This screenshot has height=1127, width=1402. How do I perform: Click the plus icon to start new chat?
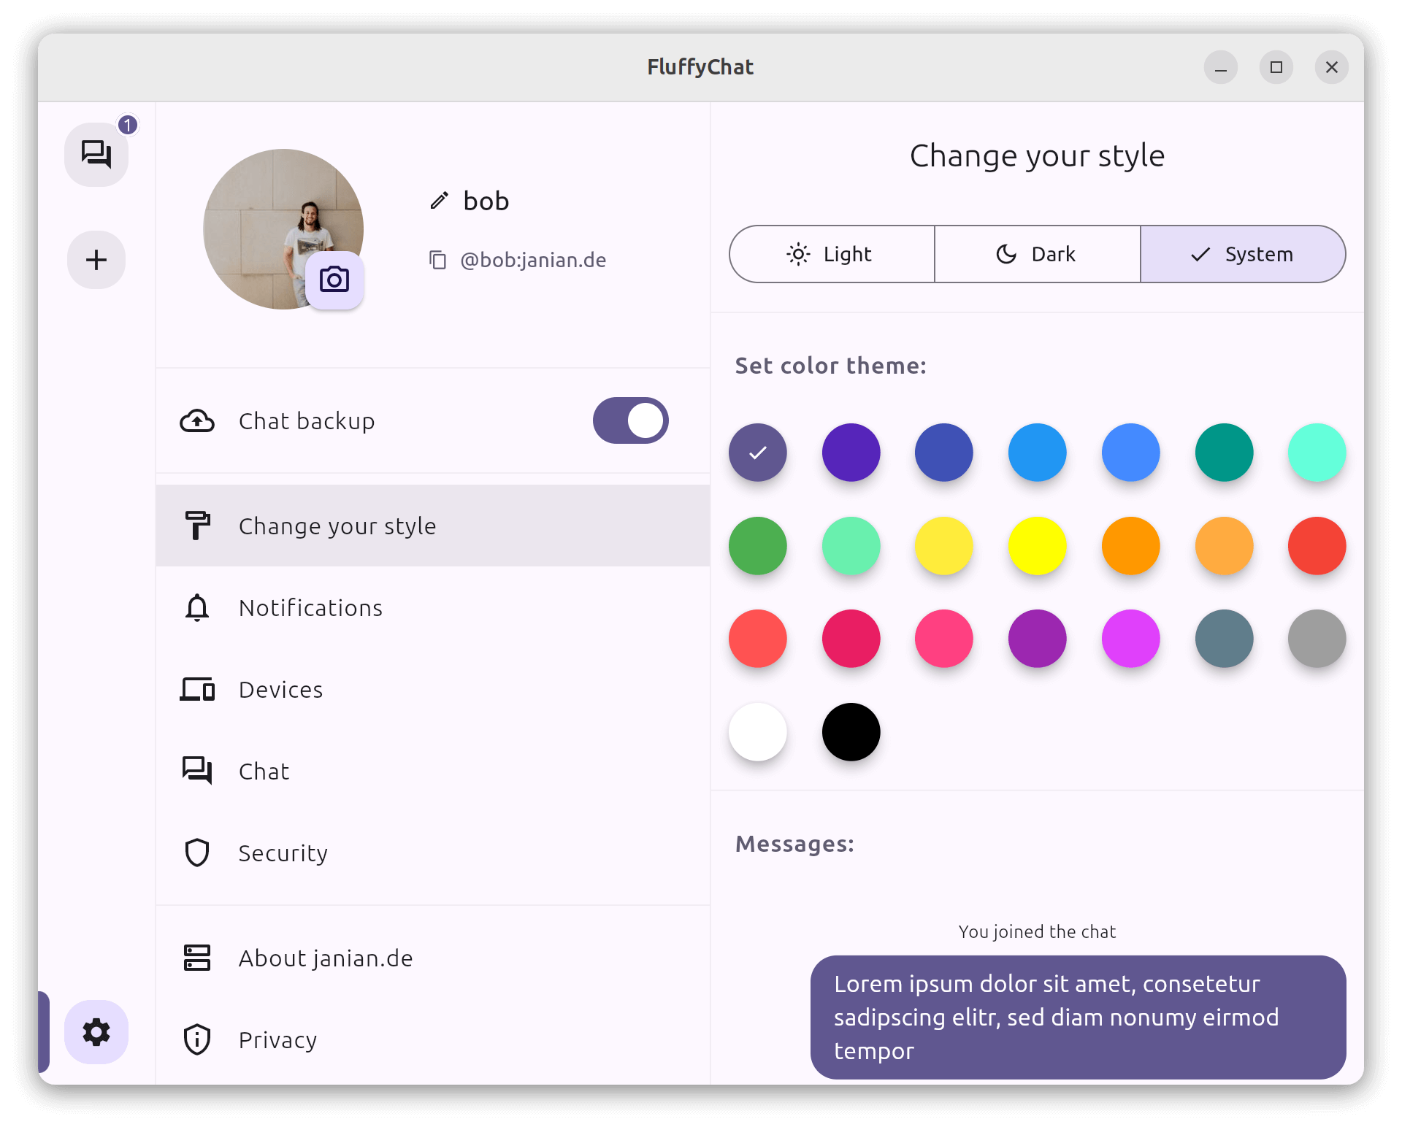tap(96, 260)
